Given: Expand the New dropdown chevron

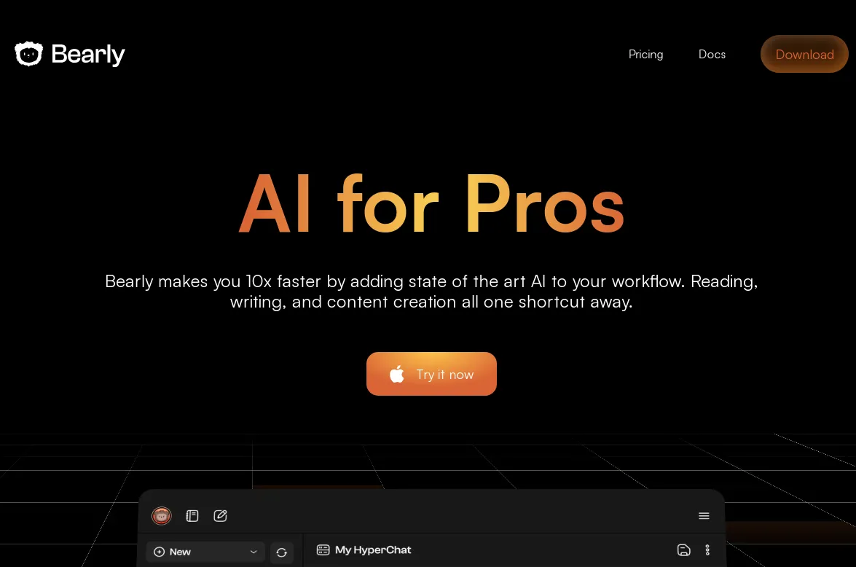Looking at the screenshot, I should pyautogui.click(x=254, y=552).
